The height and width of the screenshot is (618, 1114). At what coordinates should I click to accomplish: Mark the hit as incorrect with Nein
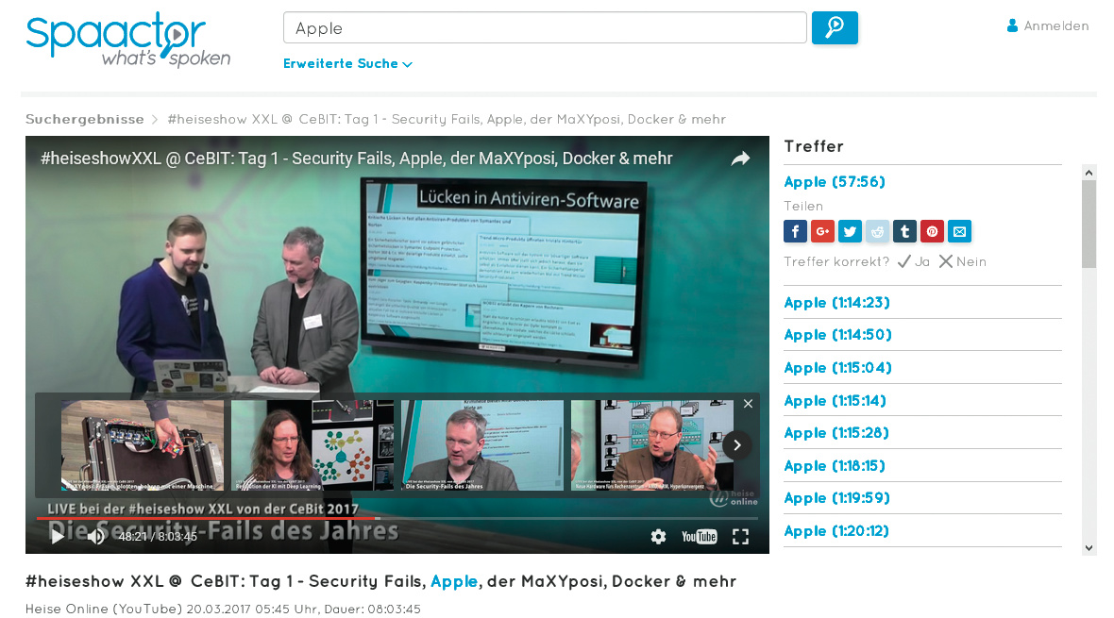(x=962, y=261)
